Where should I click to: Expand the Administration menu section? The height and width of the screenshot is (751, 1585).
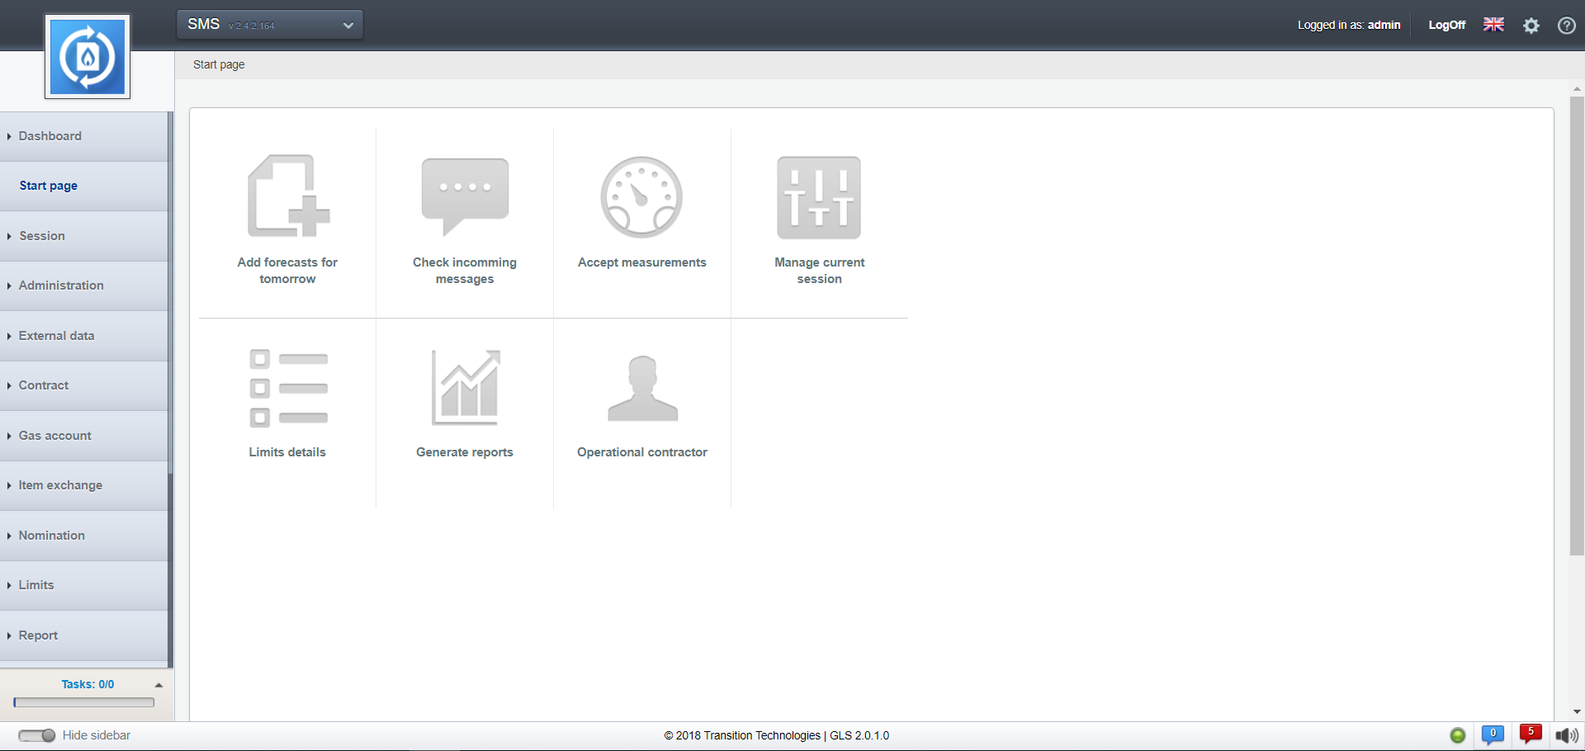click(61, 286)
